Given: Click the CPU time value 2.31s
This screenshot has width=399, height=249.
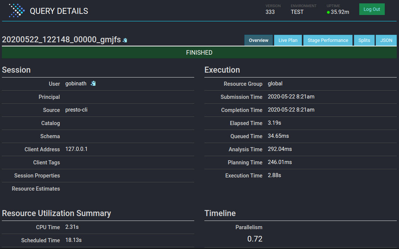Looking at the screenshot, I should tap(72, 227).
